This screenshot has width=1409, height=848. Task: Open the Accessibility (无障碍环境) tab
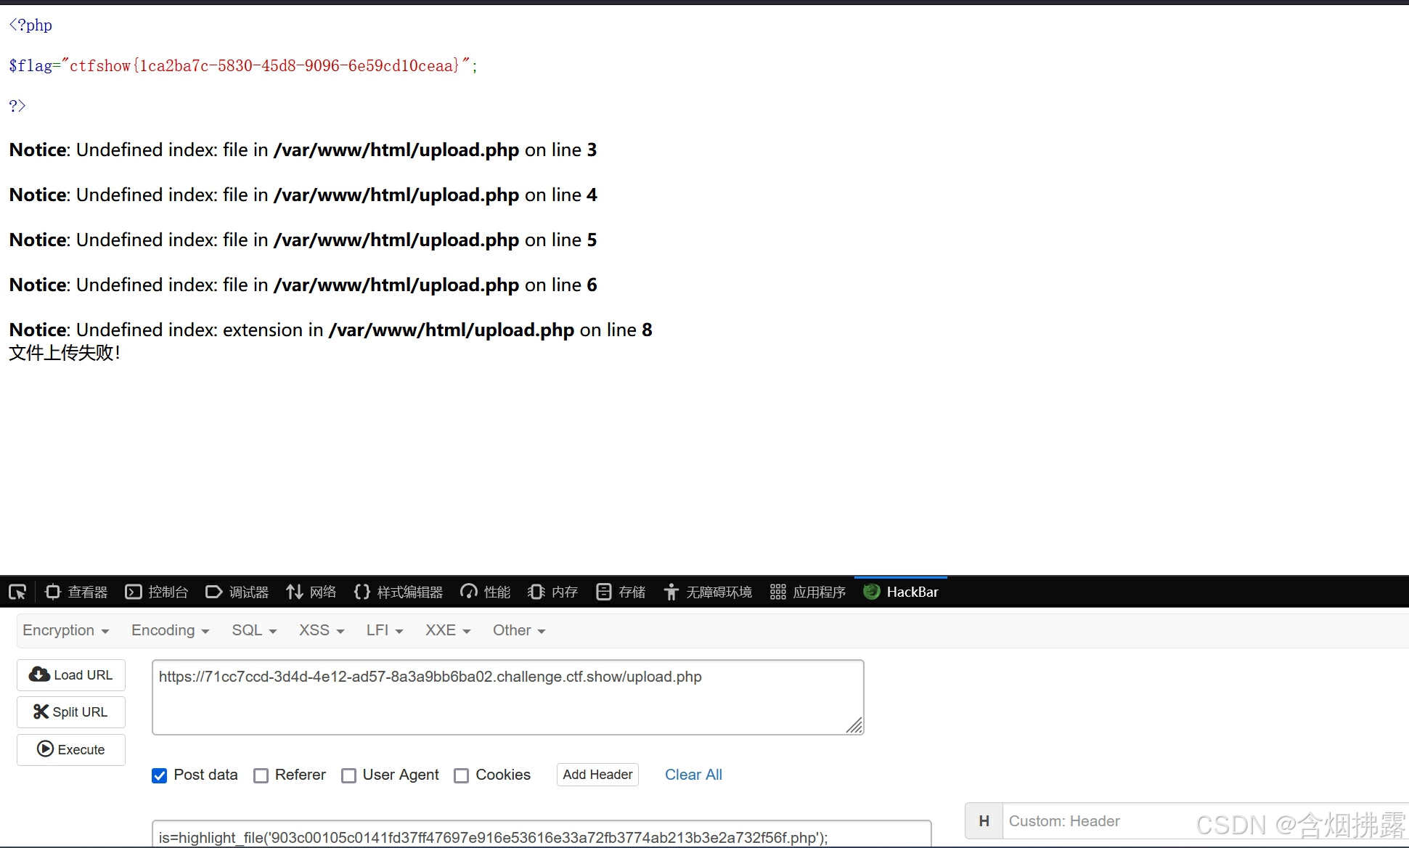[708, 592]
